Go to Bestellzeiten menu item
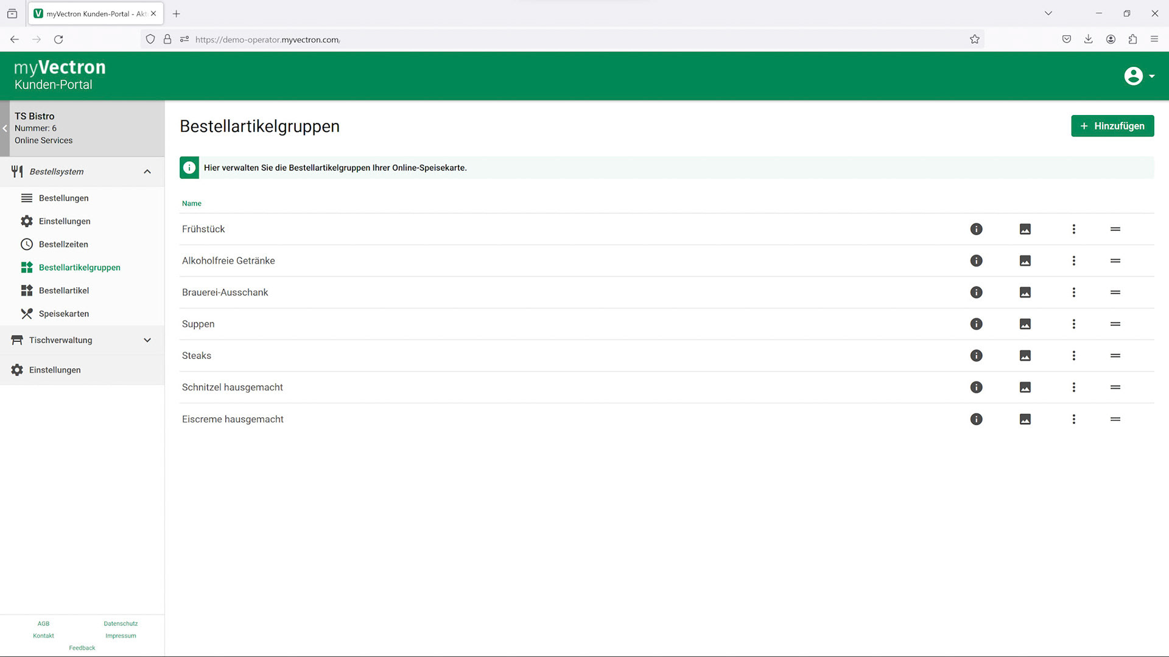Screen dimensions: 1169x657 tap(63, 245)
